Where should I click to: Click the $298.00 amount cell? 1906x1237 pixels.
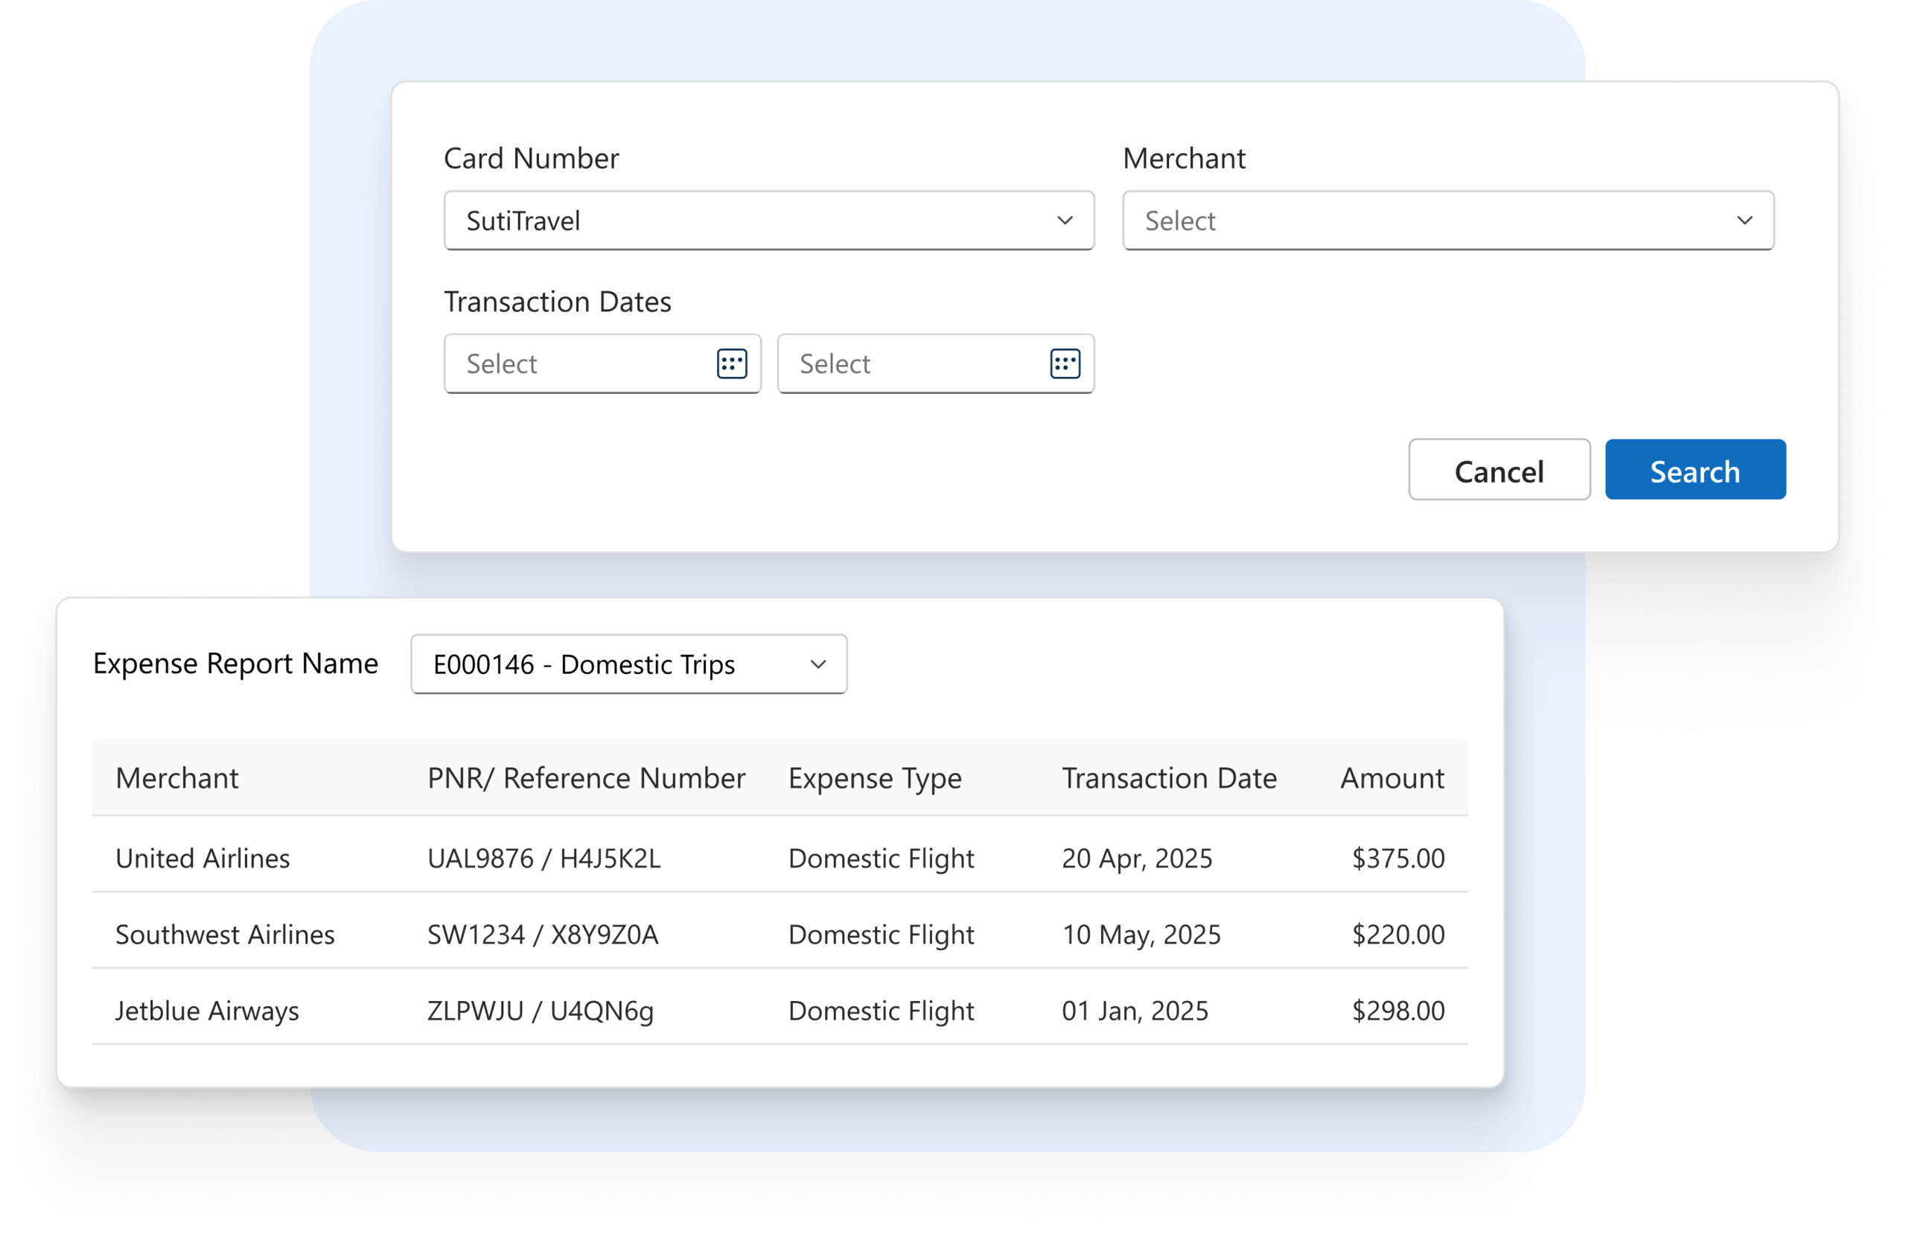(1397, 1011)
